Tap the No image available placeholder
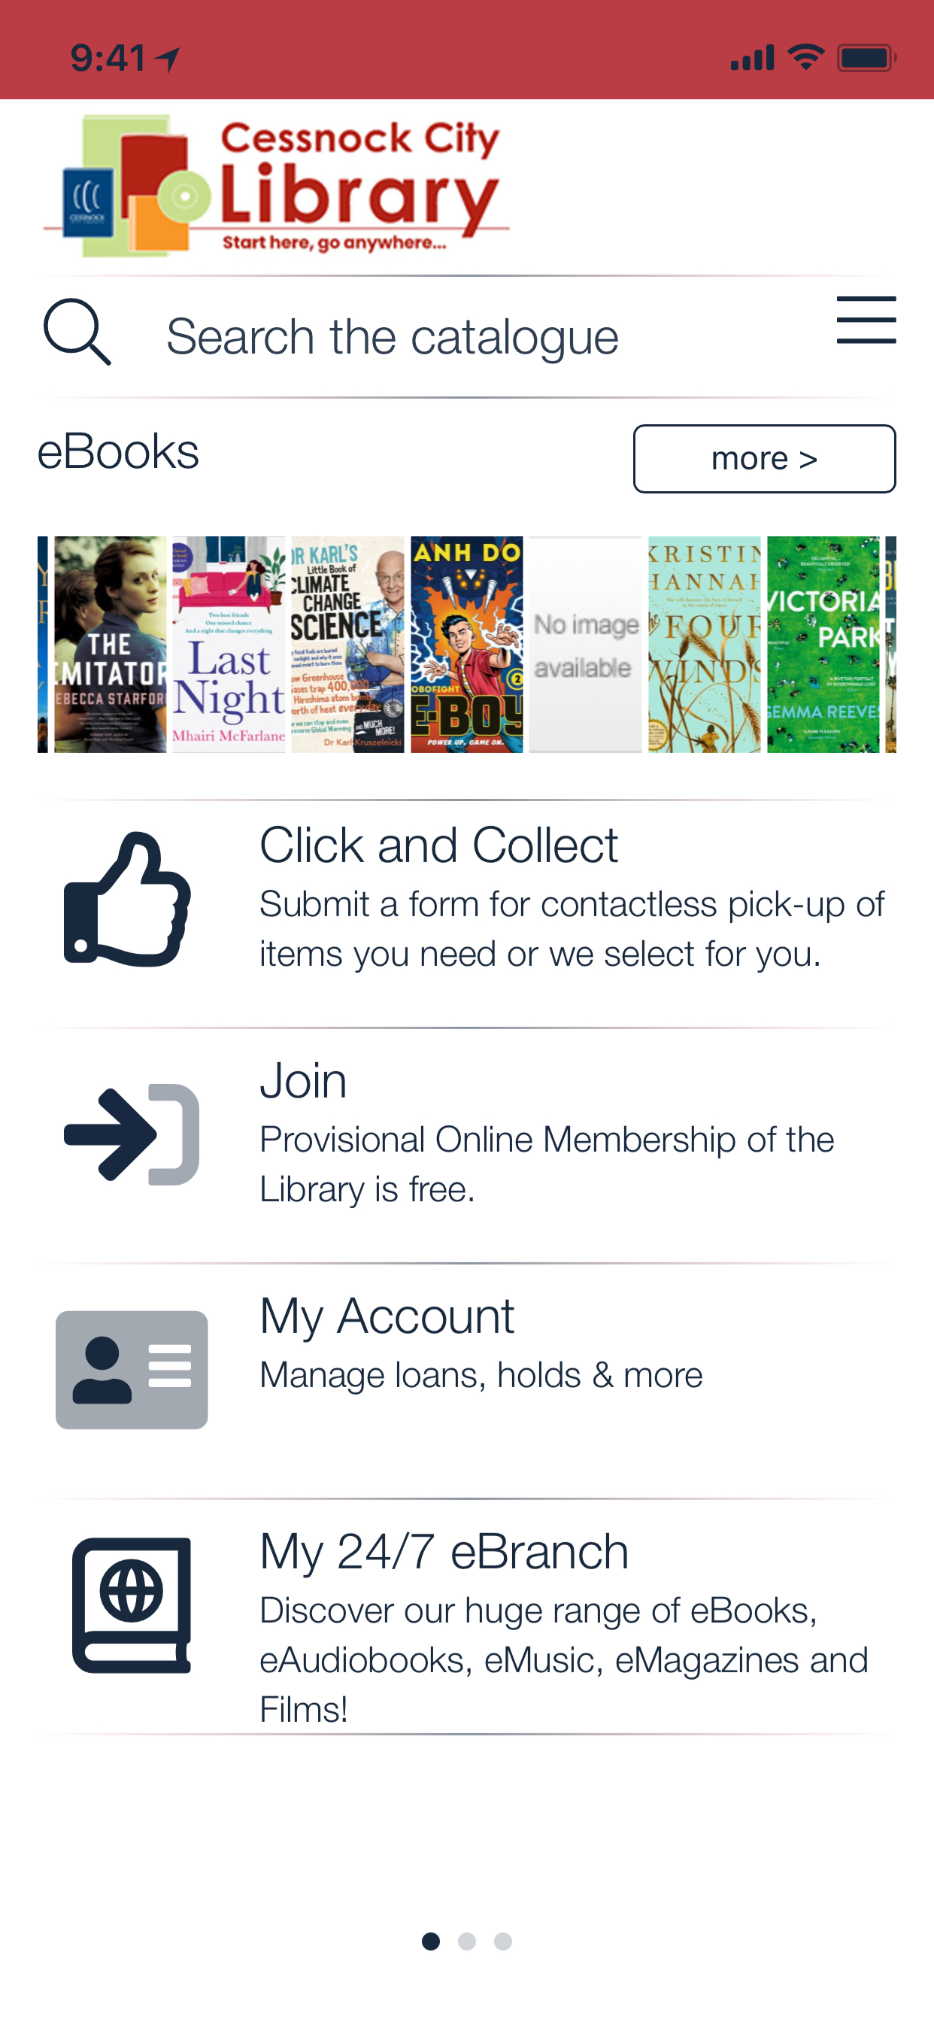Screen dimensions: 934x2022 click(585, 645)
